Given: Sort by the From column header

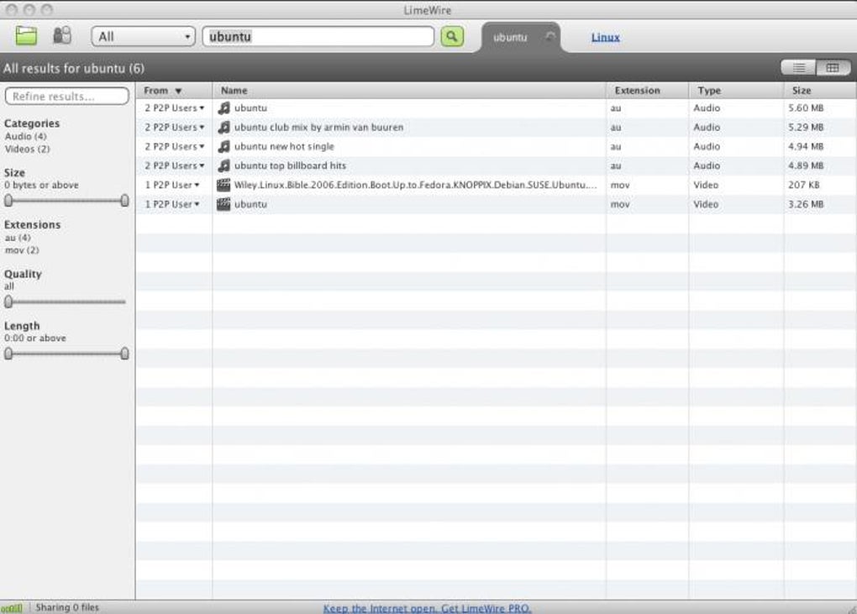Looking at the screenshot, I should tap(174, 90).
